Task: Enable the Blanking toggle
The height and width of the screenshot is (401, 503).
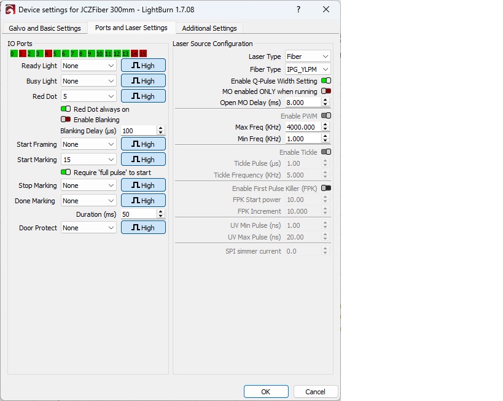Action: pos(66,120)
